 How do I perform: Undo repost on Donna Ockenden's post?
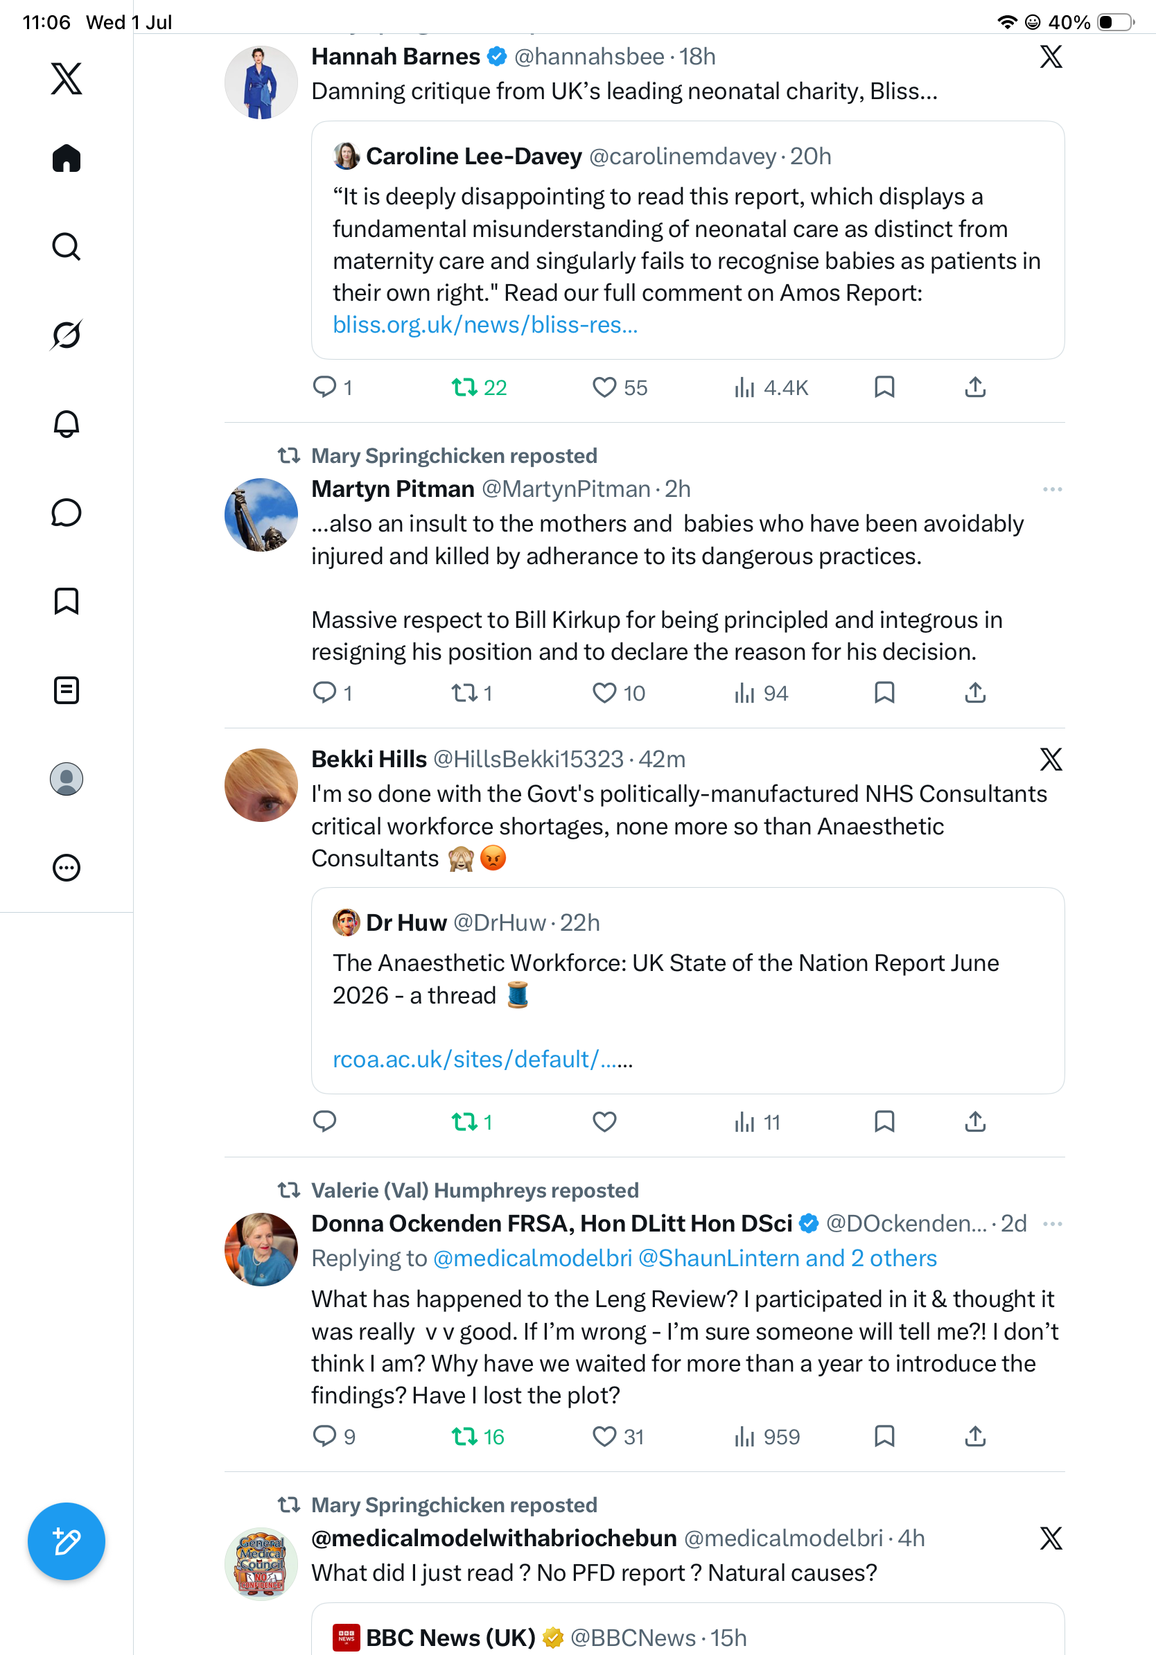[x=478, y=1437]
